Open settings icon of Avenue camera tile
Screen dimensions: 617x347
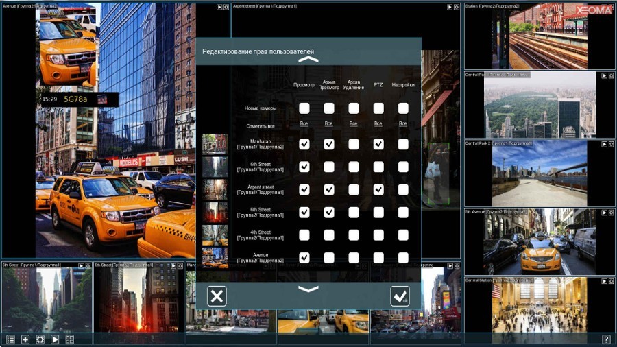pyautogui.click(x=226, y=7)
